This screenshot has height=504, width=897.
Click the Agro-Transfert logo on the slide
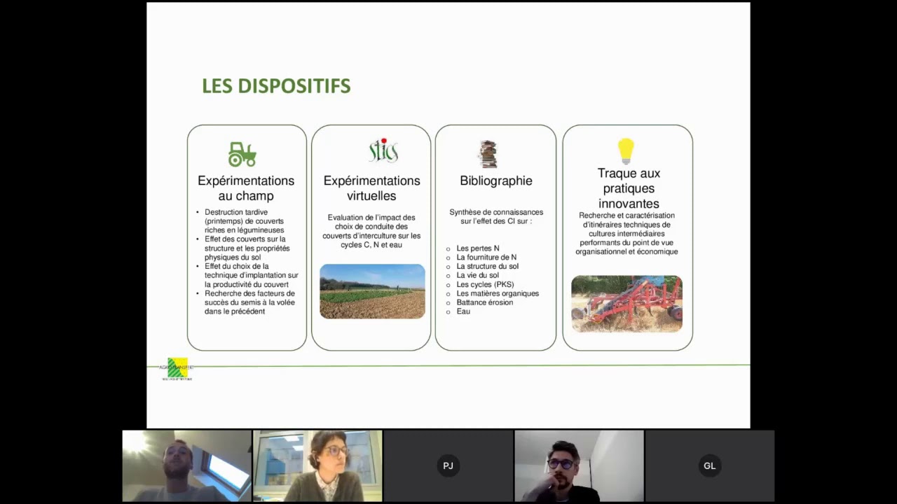pyautogui.click(x=177, y=369)
